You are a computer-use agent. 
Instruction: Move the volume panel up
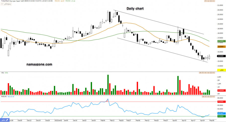[206, 73]
